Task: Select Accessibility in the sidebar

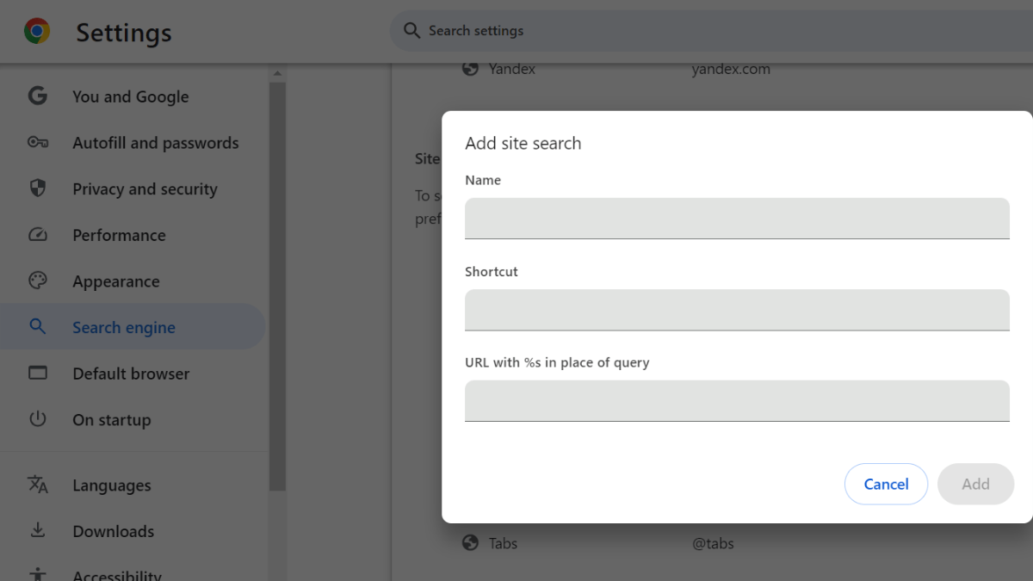Action: (x=117, y=573)
